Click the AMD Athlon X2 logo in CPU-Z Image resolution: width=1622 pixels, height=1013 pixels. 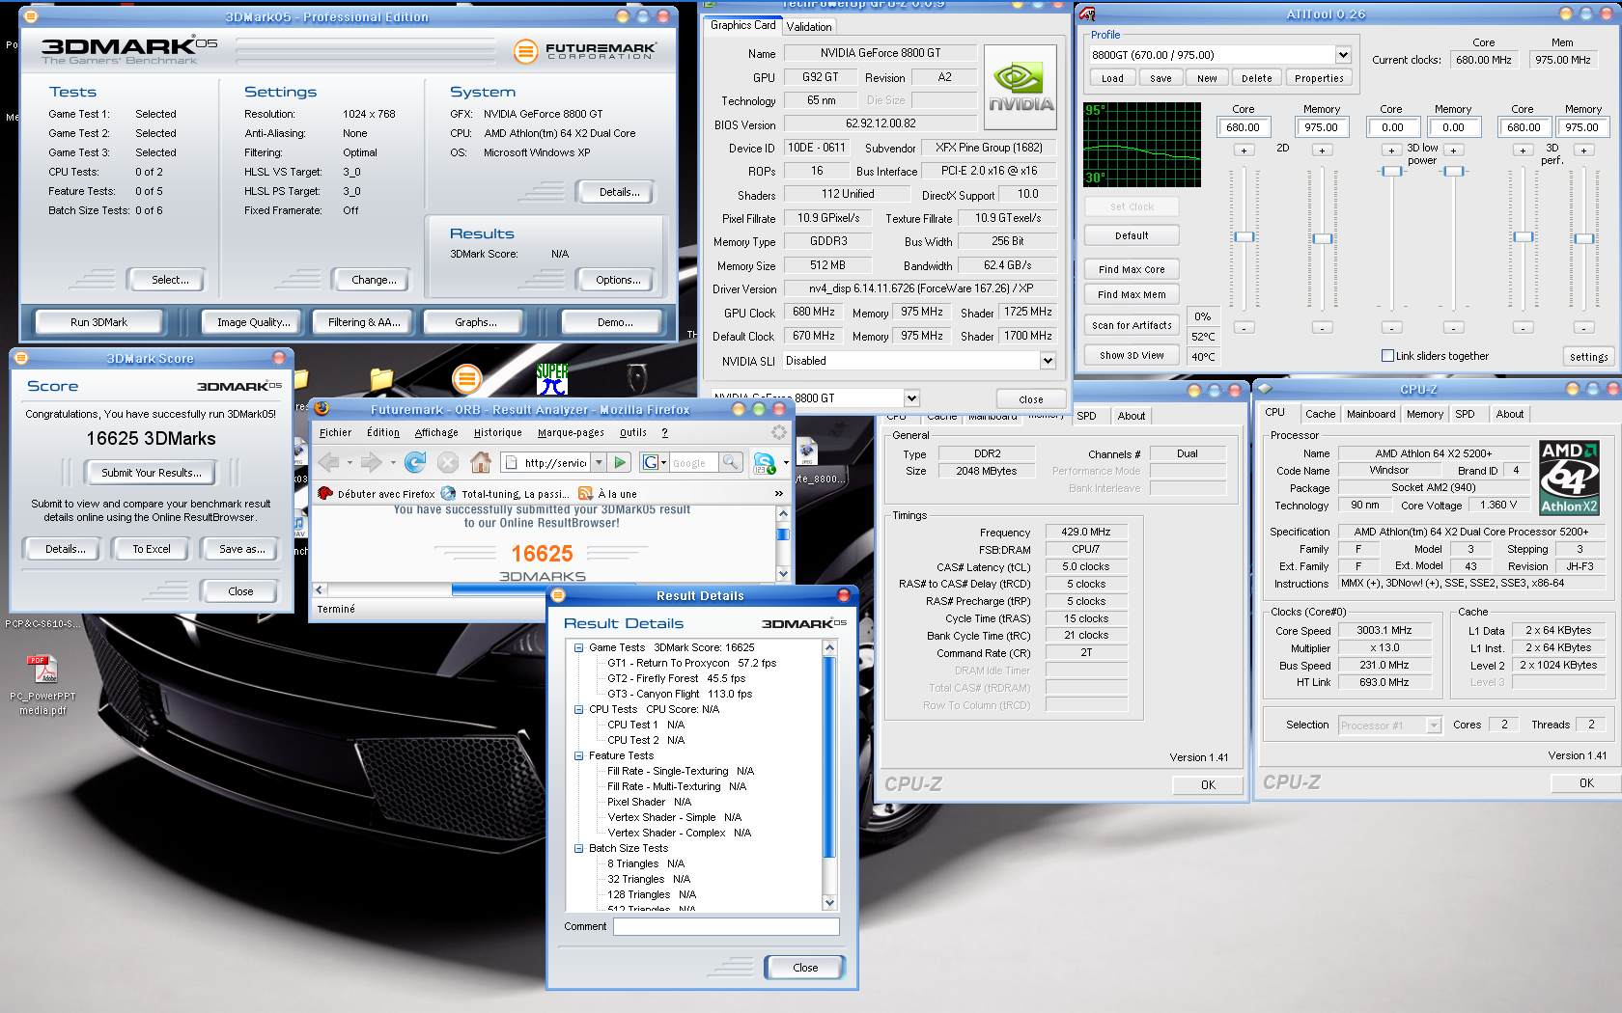[x=1569, y=478]
